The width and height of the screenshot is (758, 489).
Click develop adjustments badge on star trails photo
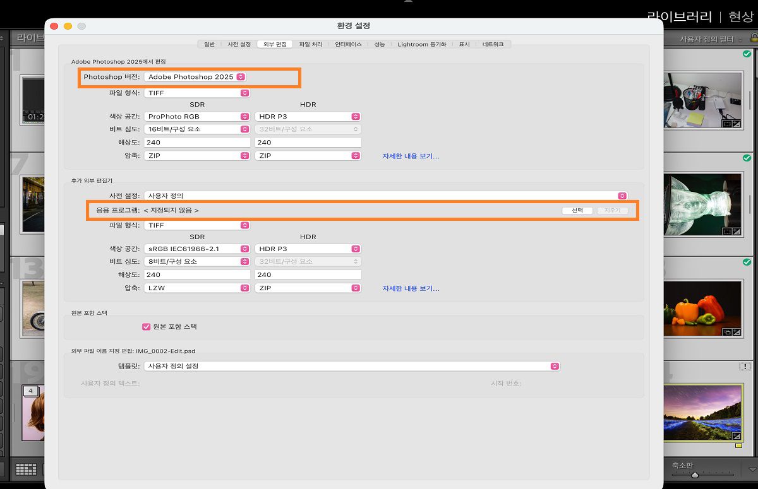click(x=737, y=435)
